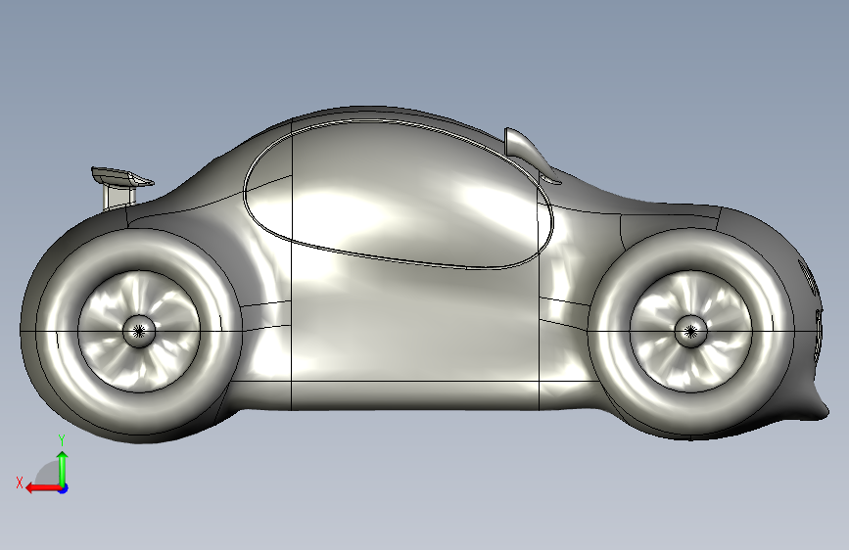849x550 pixels.
Task: Select the front wheel center hub
Action: pyautogui.click(x=690, y=332)
